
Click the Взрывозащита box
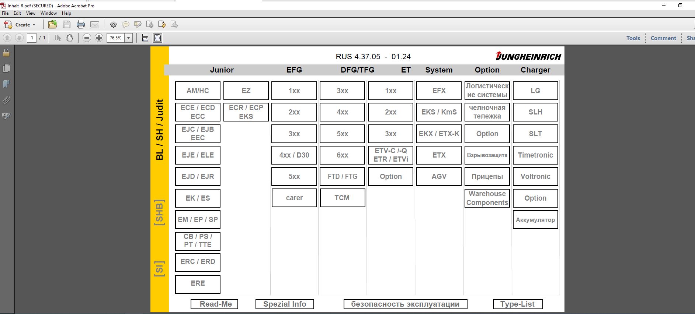click(487, 155)
